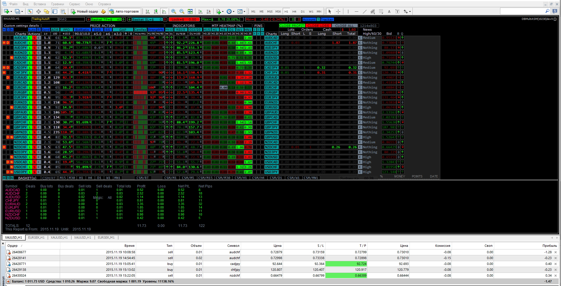
Task: Click the CLOSE ALL button
Action: click(345, 26)
